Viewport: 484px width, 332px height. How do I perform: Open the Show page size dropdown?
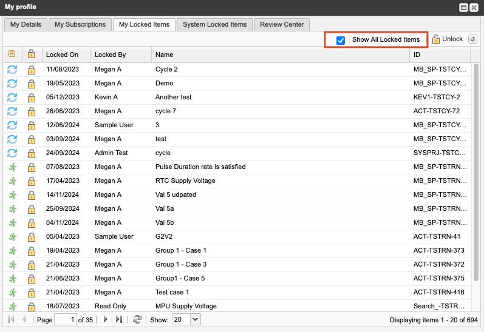(195, 319)
